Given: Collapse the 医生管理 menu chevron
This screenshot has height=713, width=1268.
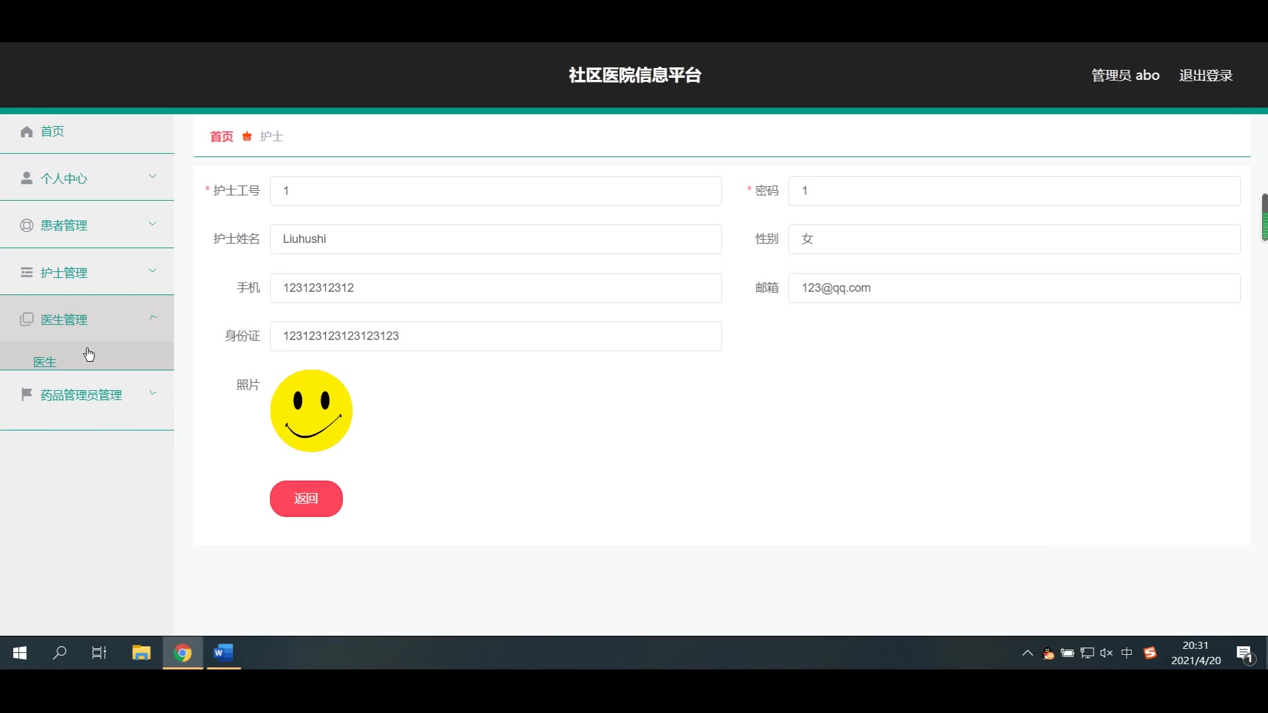Looking at the screenshot, I should [x=153, y=318].
